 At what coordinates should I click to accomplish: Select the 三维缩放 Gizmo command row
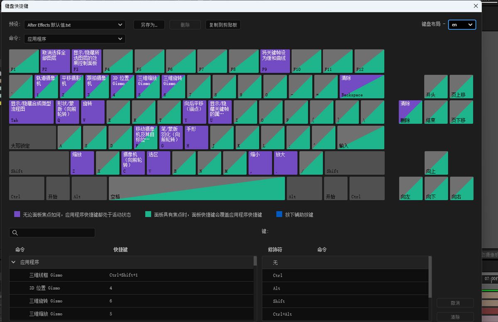pos(131,314)
